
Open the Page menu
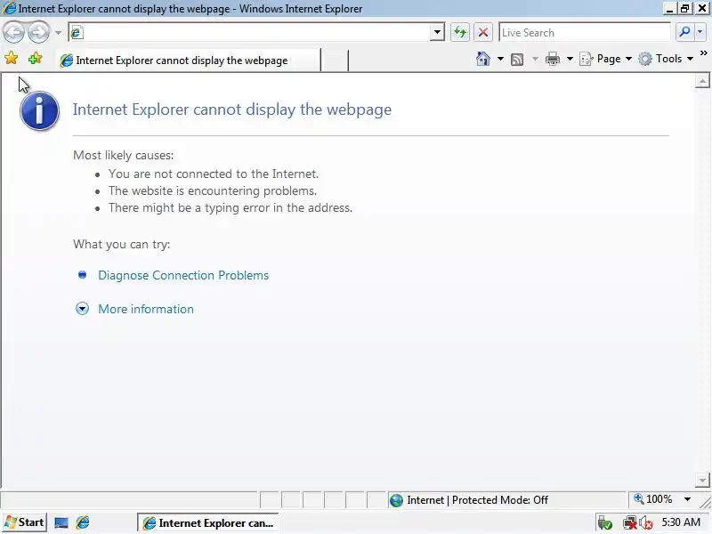[x=606, y=59]
